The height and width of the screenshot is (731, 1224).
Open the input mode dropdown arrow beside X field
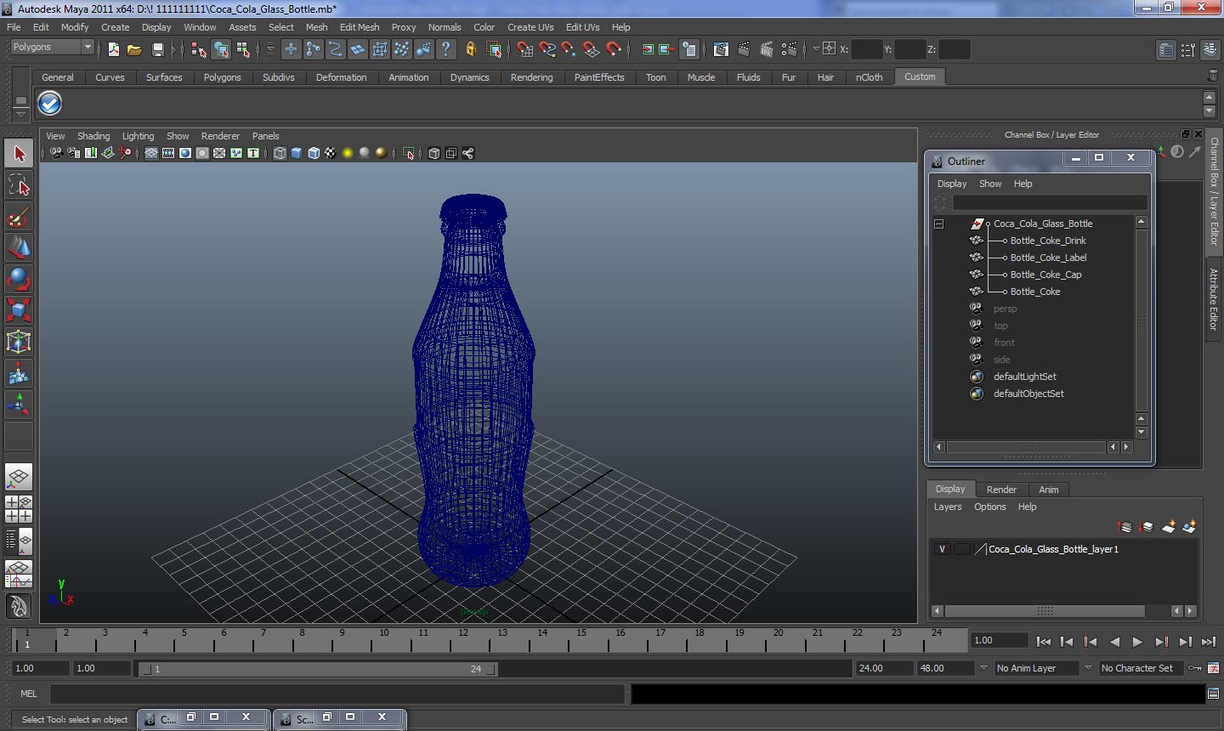coord(816,48)
